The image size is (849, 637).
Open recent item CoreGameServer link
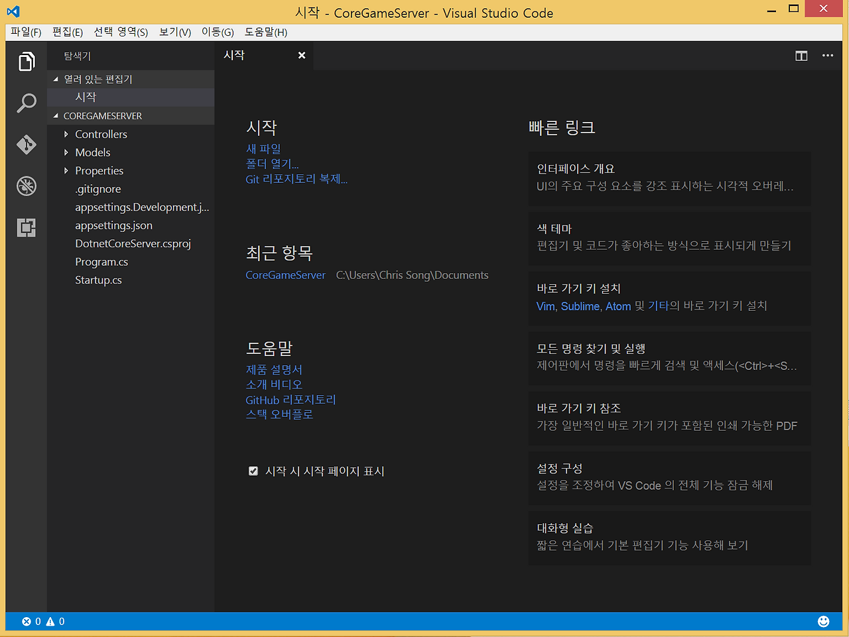coord(286,275)
